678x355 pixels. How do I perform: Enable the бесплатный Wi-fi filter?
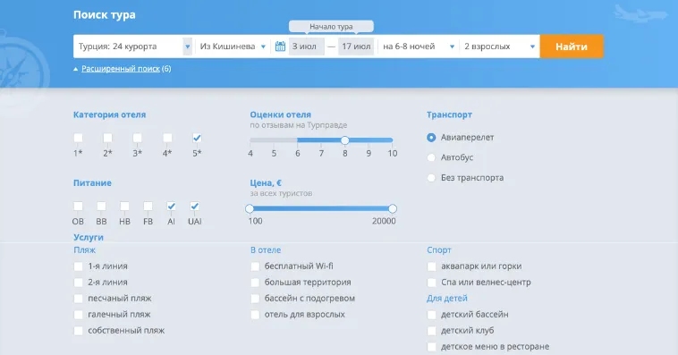coord(255,266)
